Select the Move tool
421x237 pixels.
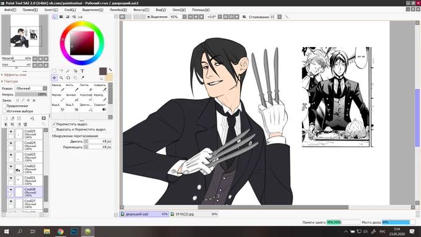click(x=54, y=77)
